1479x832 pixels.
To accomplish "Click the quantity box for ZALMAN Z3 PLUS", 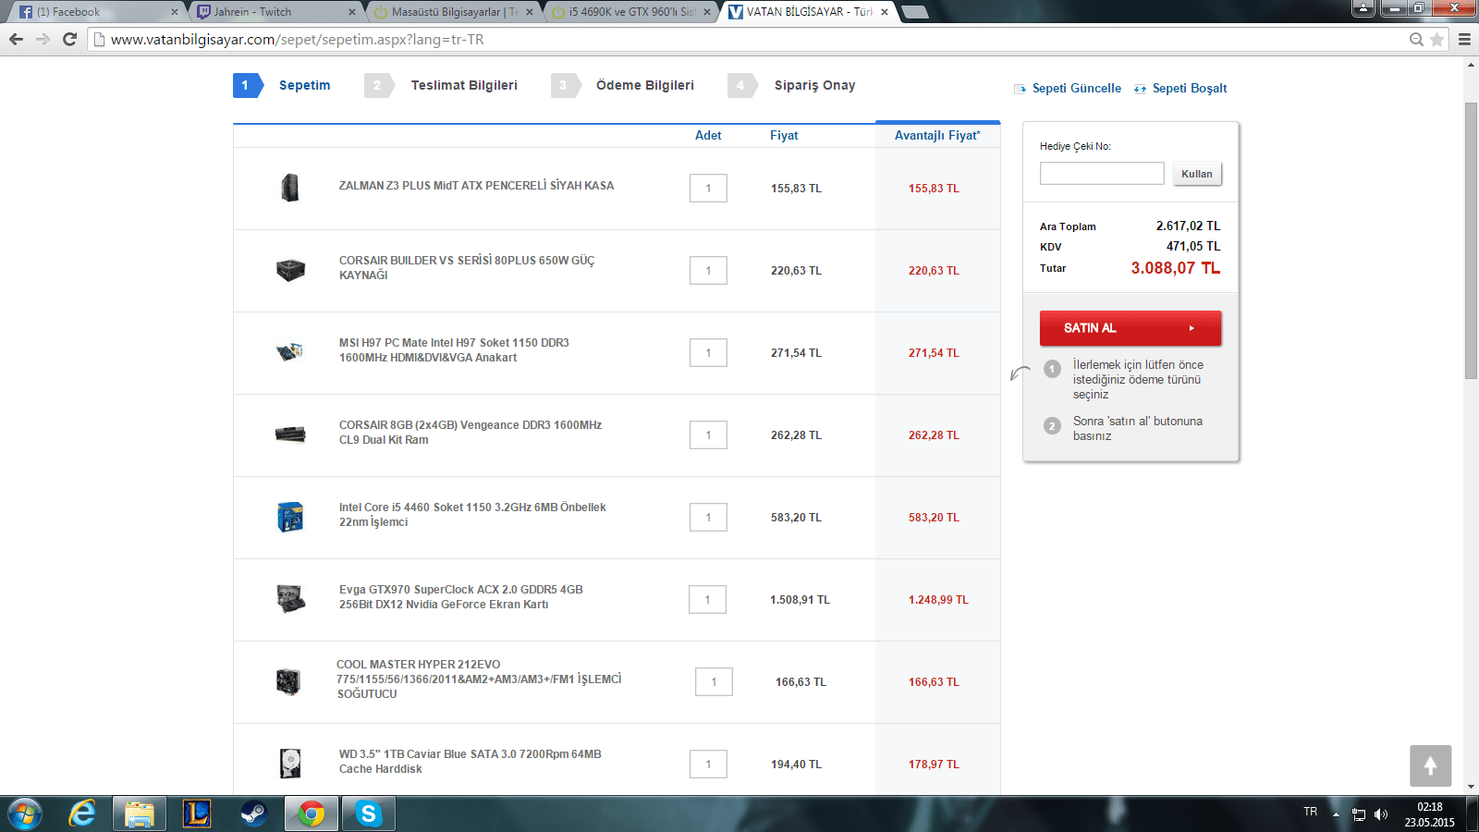I will (x=708, y=188).
